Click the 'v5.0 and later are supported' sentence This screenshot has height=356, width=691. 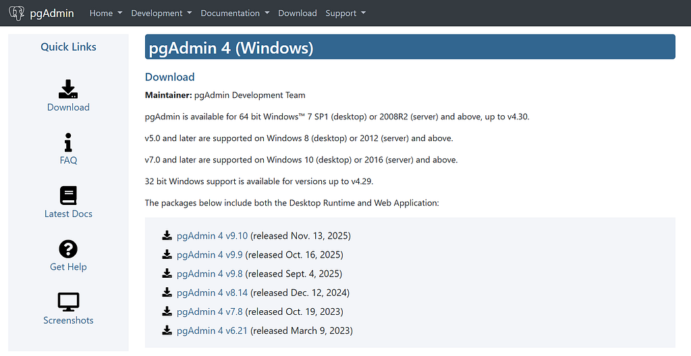299,138
